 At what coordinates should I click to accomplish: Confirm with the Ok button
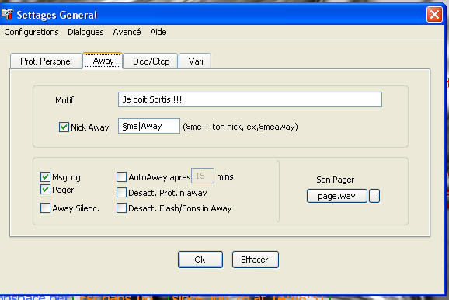(200, 260)
